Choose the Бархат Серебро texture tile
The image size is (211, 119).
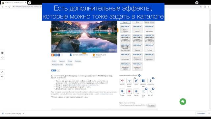[x=125, y=29]
